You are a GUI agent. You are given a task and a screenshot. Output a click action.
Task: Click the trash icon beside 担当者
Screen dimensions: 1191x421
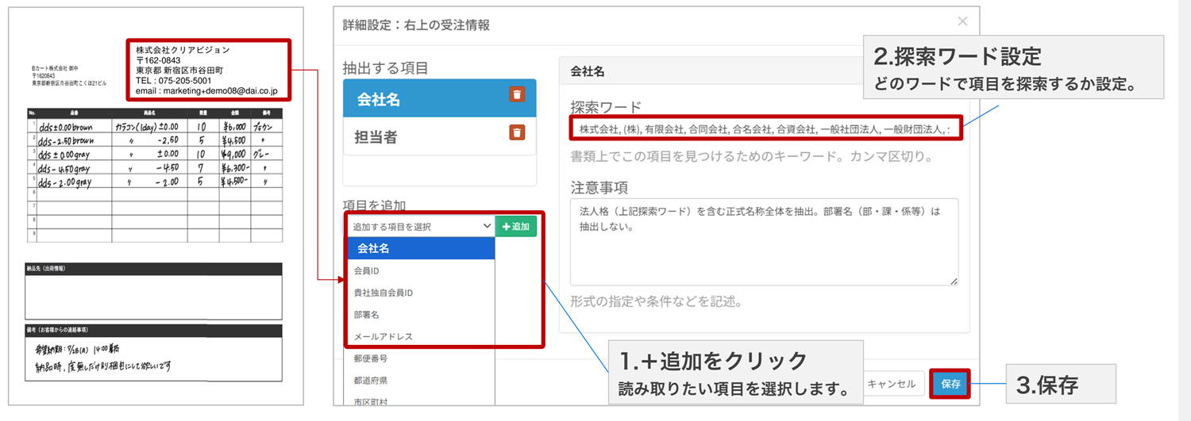click(517, 133)
